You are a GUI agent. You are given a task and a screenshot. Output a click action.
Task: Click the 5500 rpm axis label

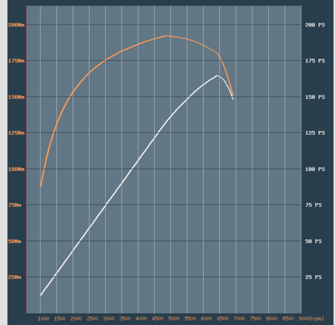click(190, 319)
